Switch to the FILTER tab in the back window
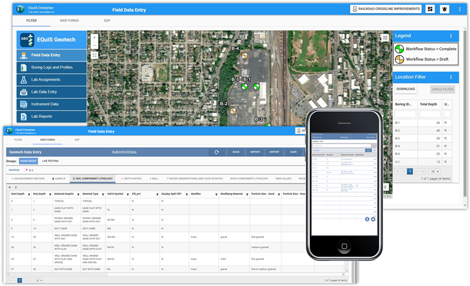 coord(31,21)
